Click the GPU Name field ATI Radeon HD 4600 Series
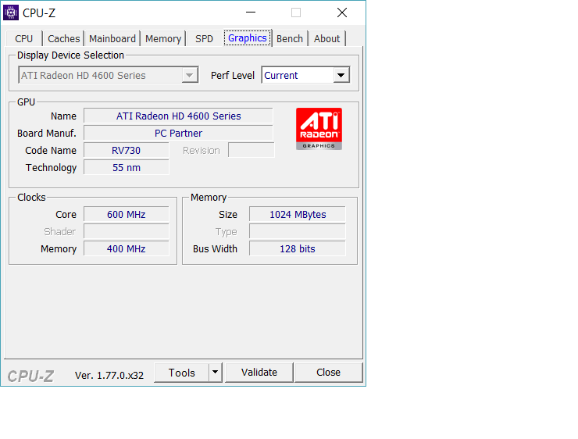The height and width of the screenshot is (439, 578). point(178,116)
